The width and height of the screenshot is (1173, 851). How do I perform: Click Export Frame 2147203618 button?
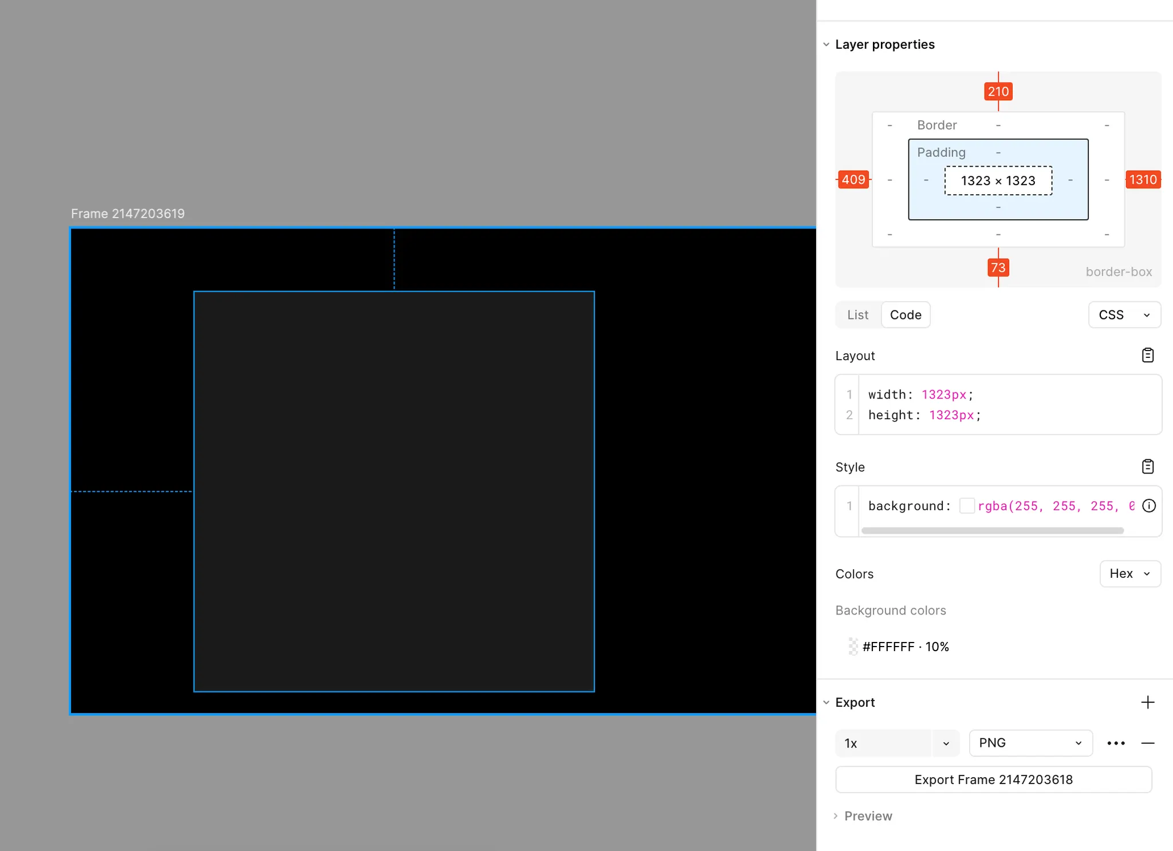click(993, 780)
